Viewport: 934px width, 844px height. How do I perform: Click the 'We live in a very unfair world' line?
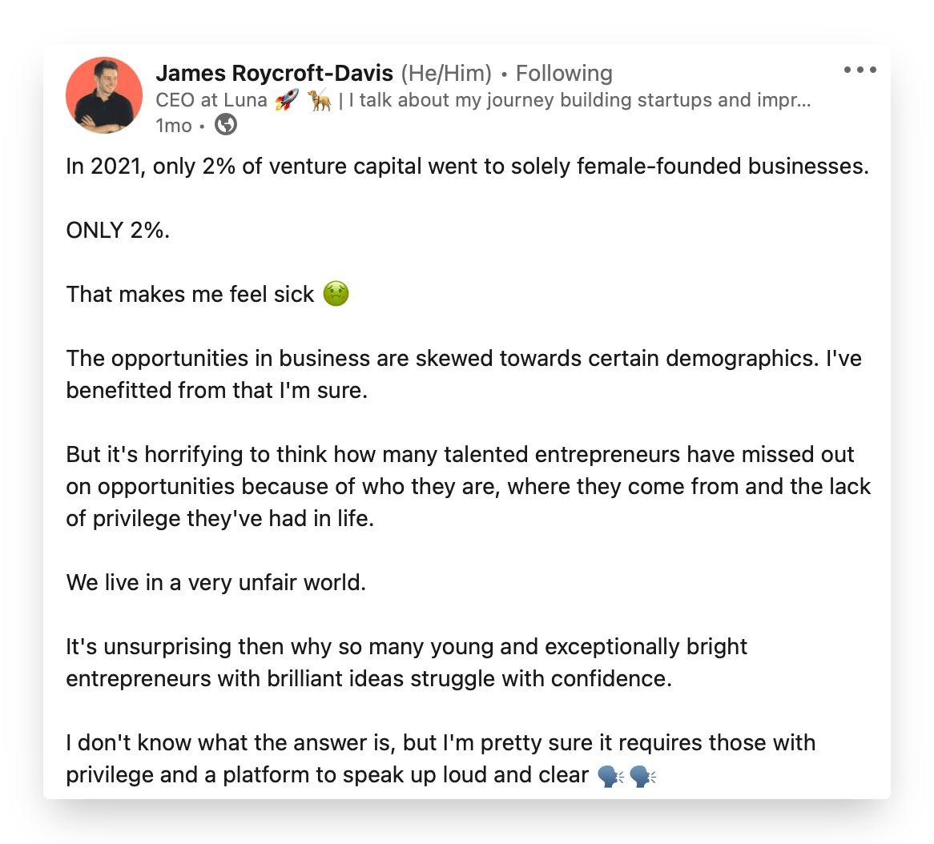click(215, 582)
